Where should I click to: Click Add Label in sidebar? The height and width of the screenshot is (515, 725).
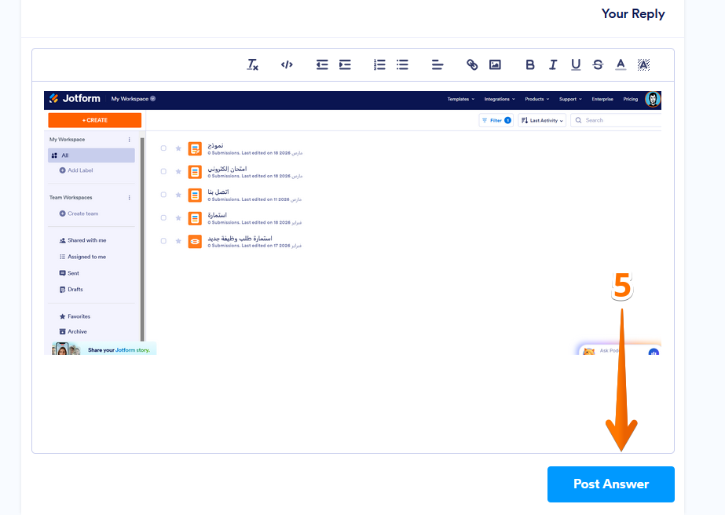(76, 170)
